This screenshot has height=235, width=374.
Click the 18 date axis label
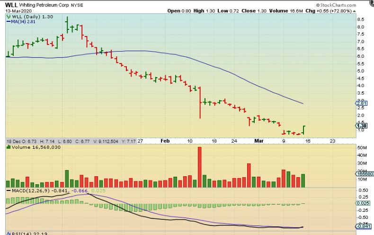pos(214,141)
